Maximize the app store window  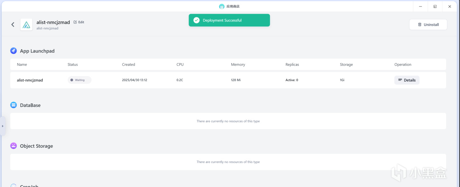pos(435,6)
